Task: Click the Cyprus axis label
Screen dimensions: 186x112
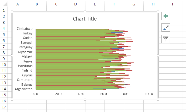Action: tap(27, 75)
